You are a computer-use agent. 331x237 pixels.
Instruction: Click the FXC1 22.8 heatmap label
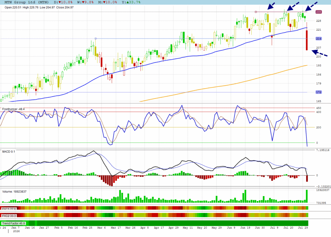[9, 209]
